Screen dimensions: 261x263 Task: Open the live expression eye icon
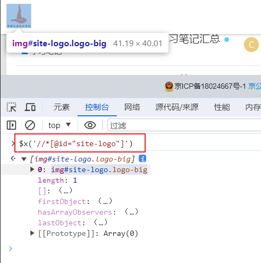[90, 125]
